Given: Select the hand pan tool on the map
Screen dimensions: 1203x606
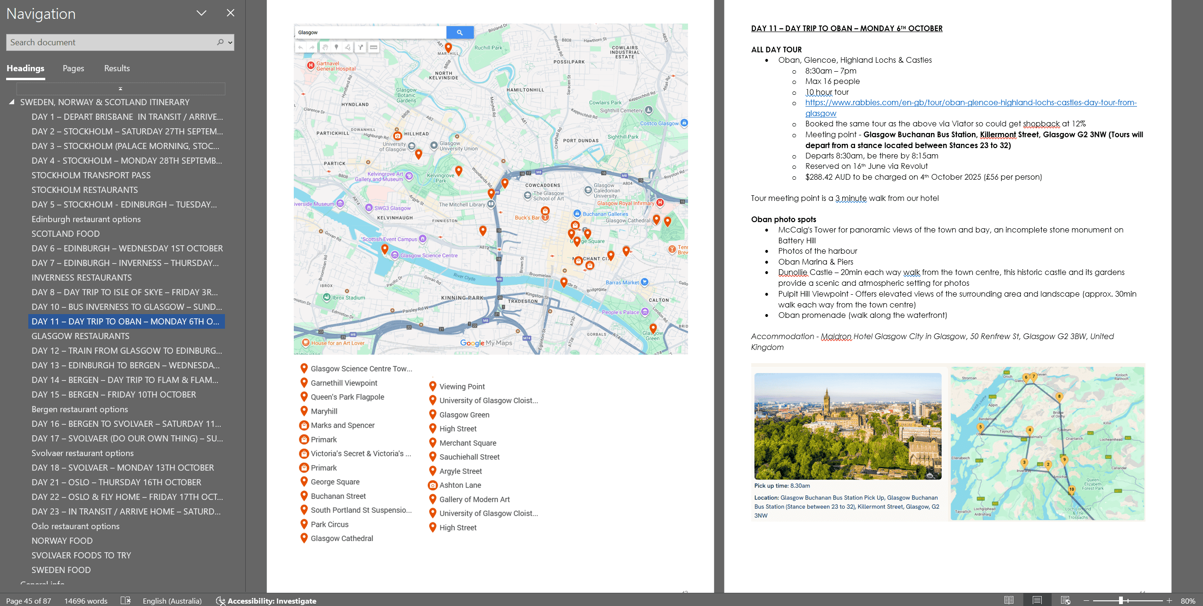Looking at the screenshot, I should [x=325, y=47].
